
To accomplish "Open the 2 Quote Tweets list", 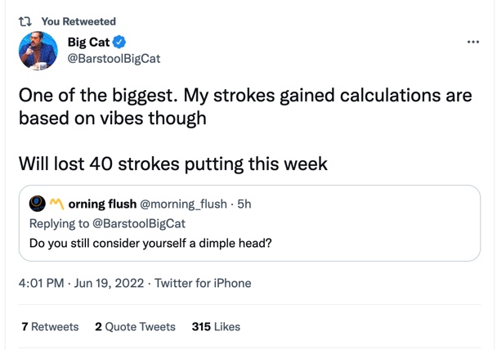I will point(135,326).
